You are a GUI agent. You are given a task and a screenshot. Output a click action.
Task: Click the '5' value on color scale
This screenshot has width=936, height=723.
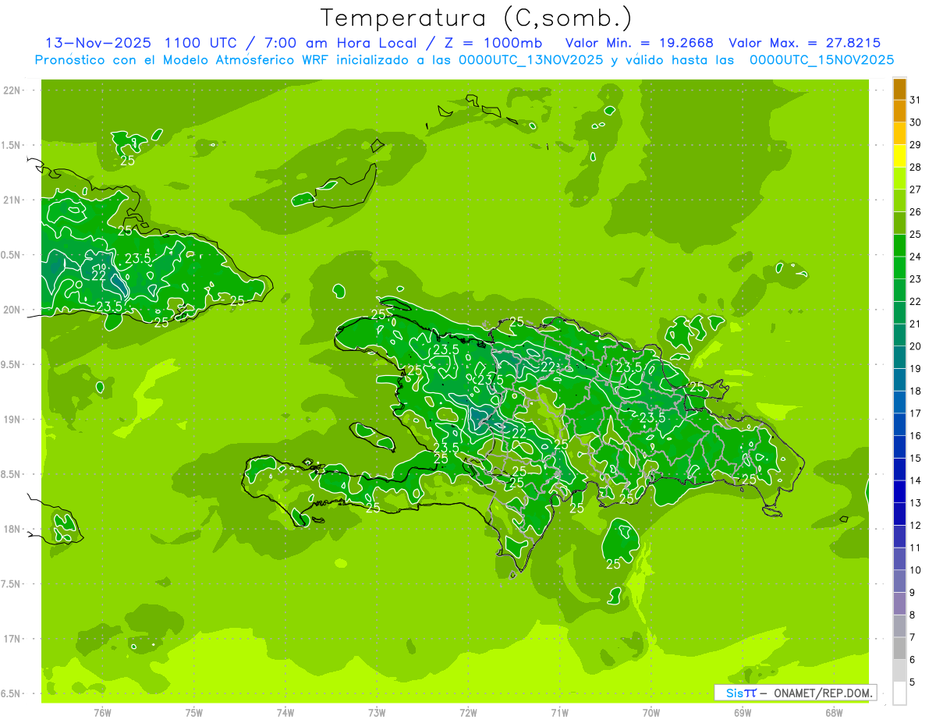913,682
